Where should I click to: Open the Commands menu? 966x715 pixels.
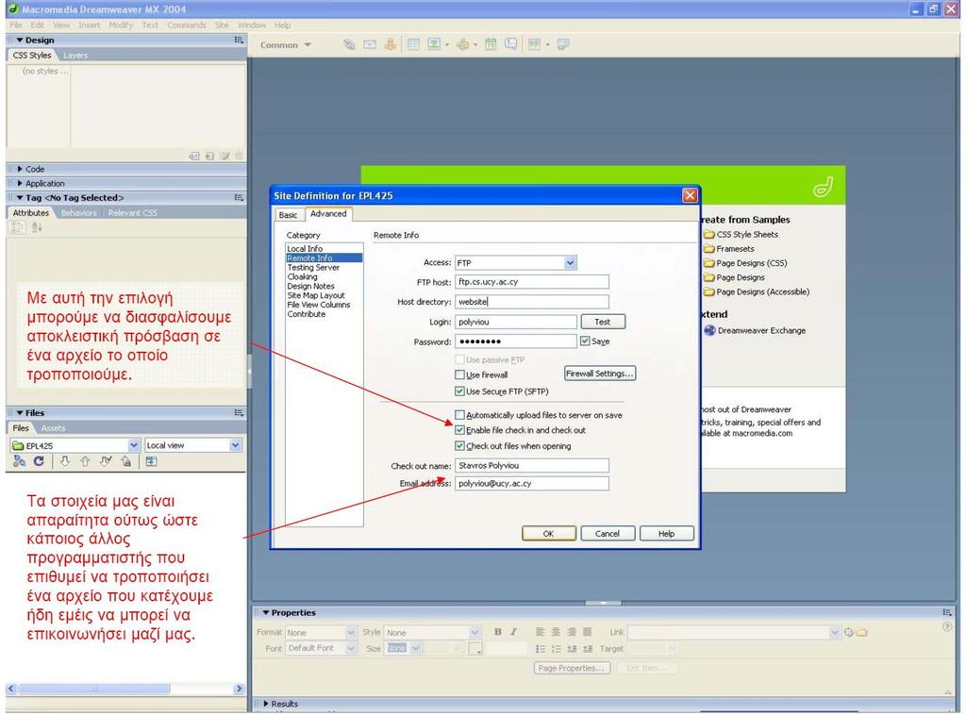click(187, 25)
